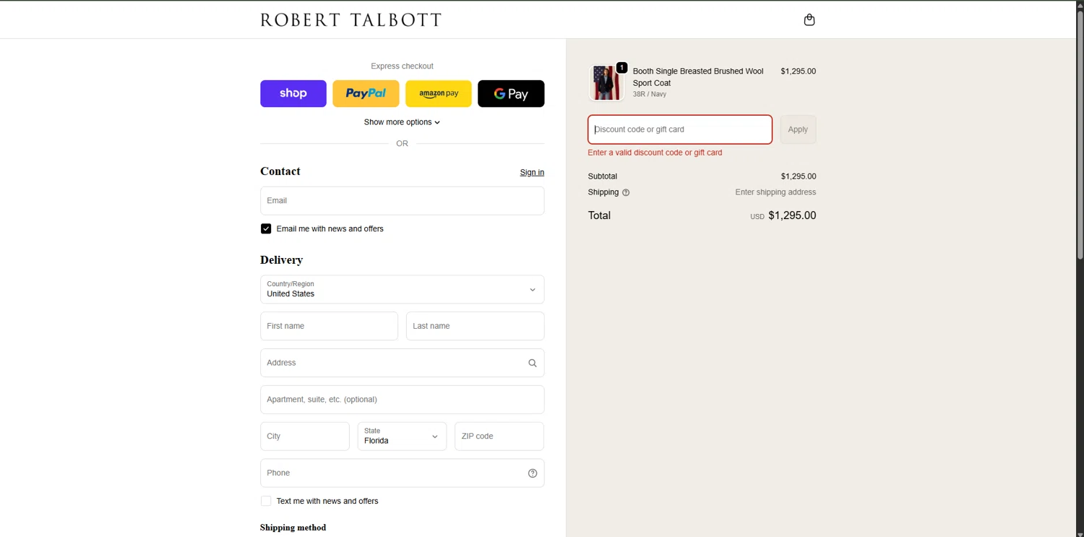Focus the Last name field

476,326
